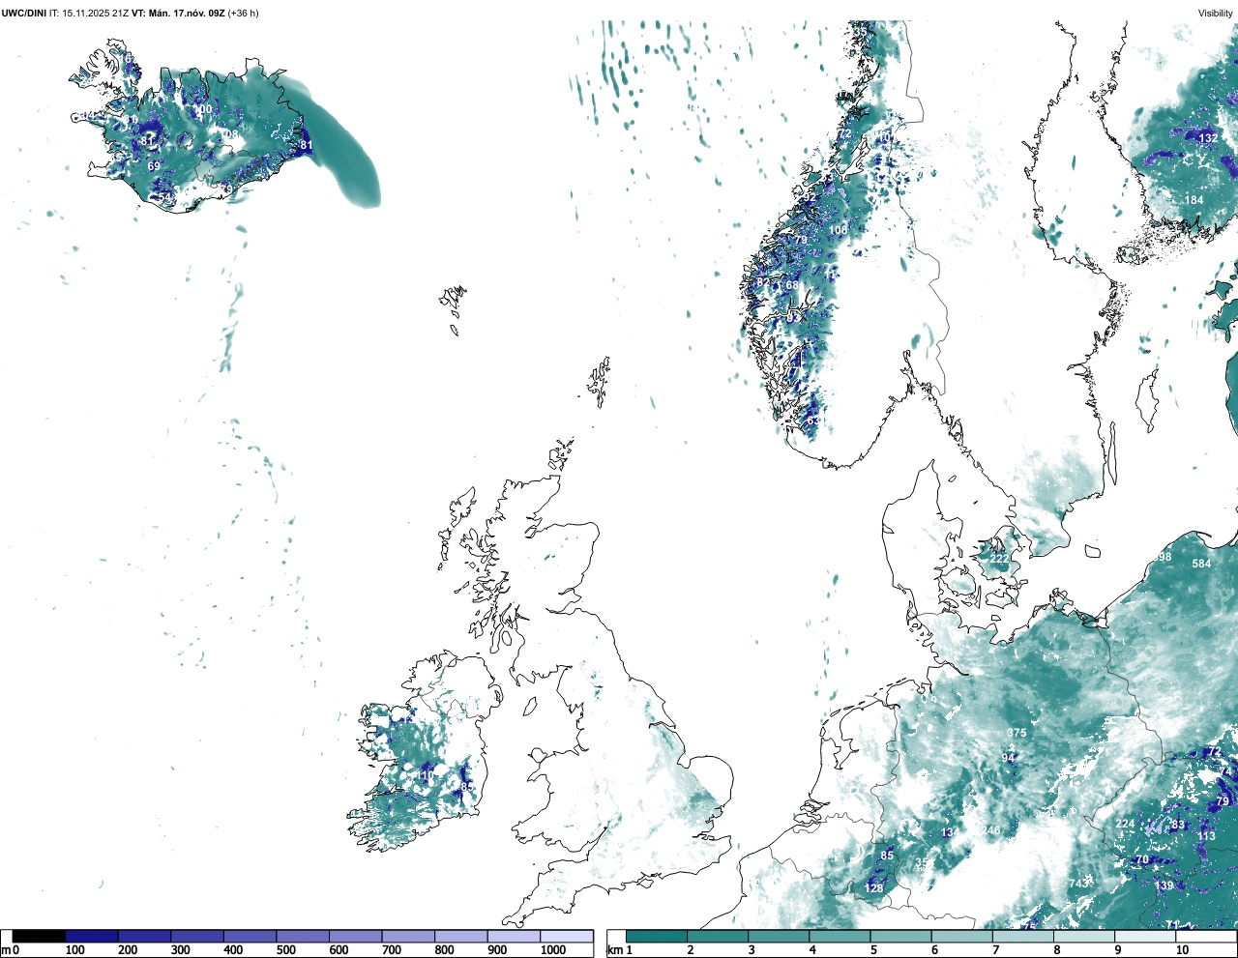Click the '500' tick label in meter legend
This screenshot has width=1238, height=958.
click(285, 950)
